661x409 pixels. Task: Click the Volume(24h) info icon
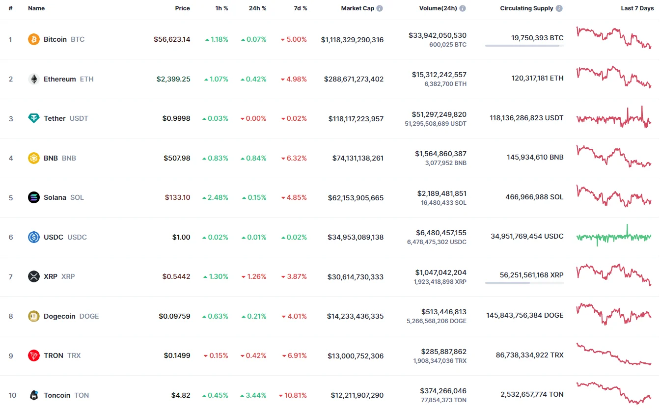(463, 8)
